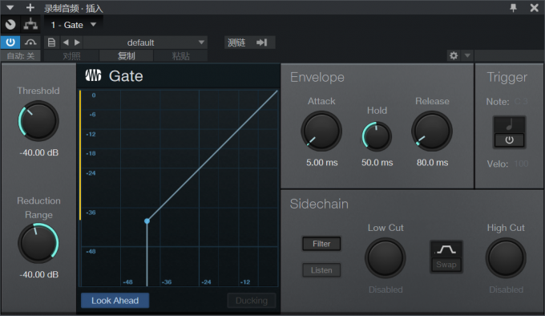Adjust the Release knob
The width and height of the screenshot is (545, 316).
[432, 131]
